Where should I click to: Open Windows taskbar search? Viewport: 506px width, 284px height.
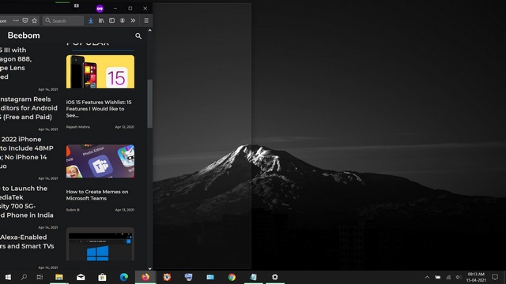pyautogui.click(x=24, y=277)
